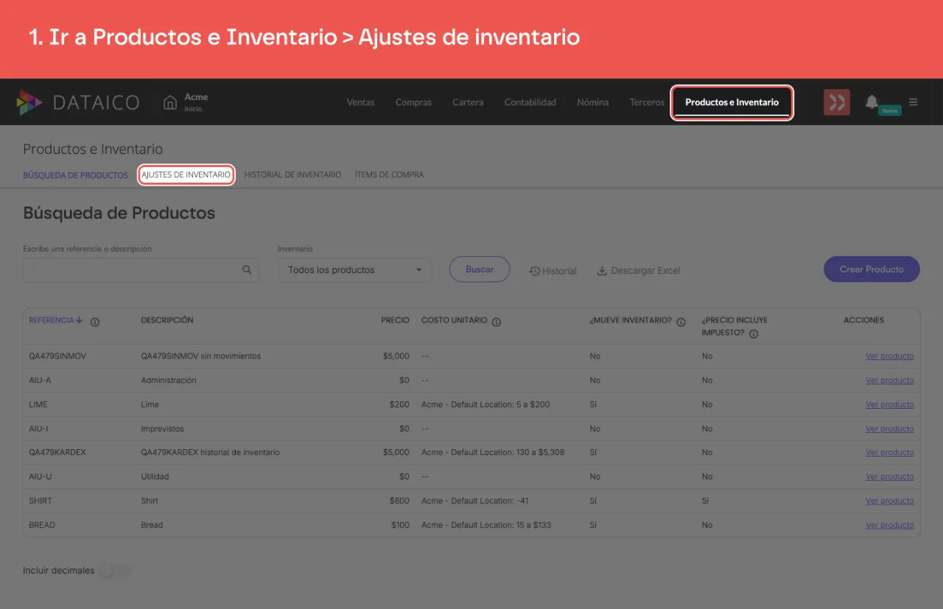
Task: Open the Todos los productos dropdown
Action: [x=354, y=270]
